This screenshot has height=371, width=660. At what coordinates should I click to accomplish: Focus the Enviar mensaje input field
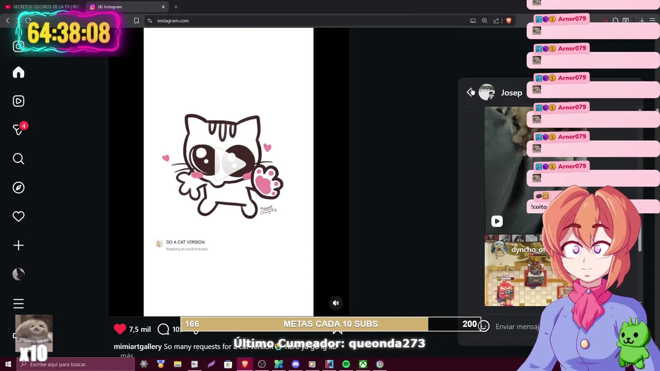click(518, 327)
